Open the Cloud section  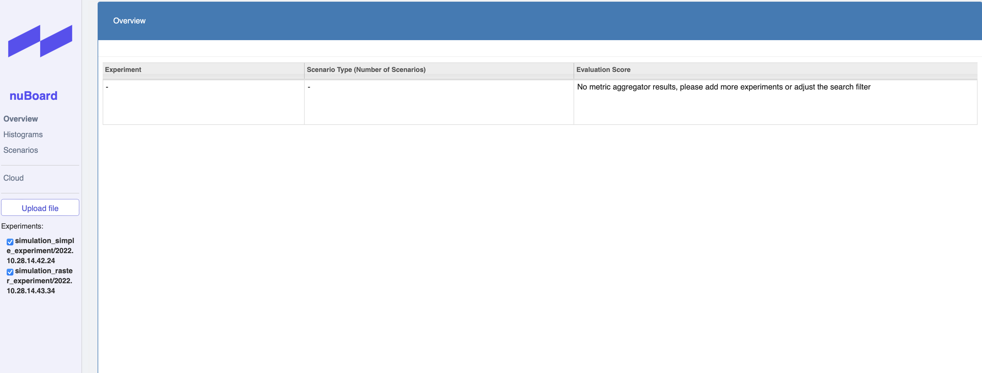pos(13,178)
